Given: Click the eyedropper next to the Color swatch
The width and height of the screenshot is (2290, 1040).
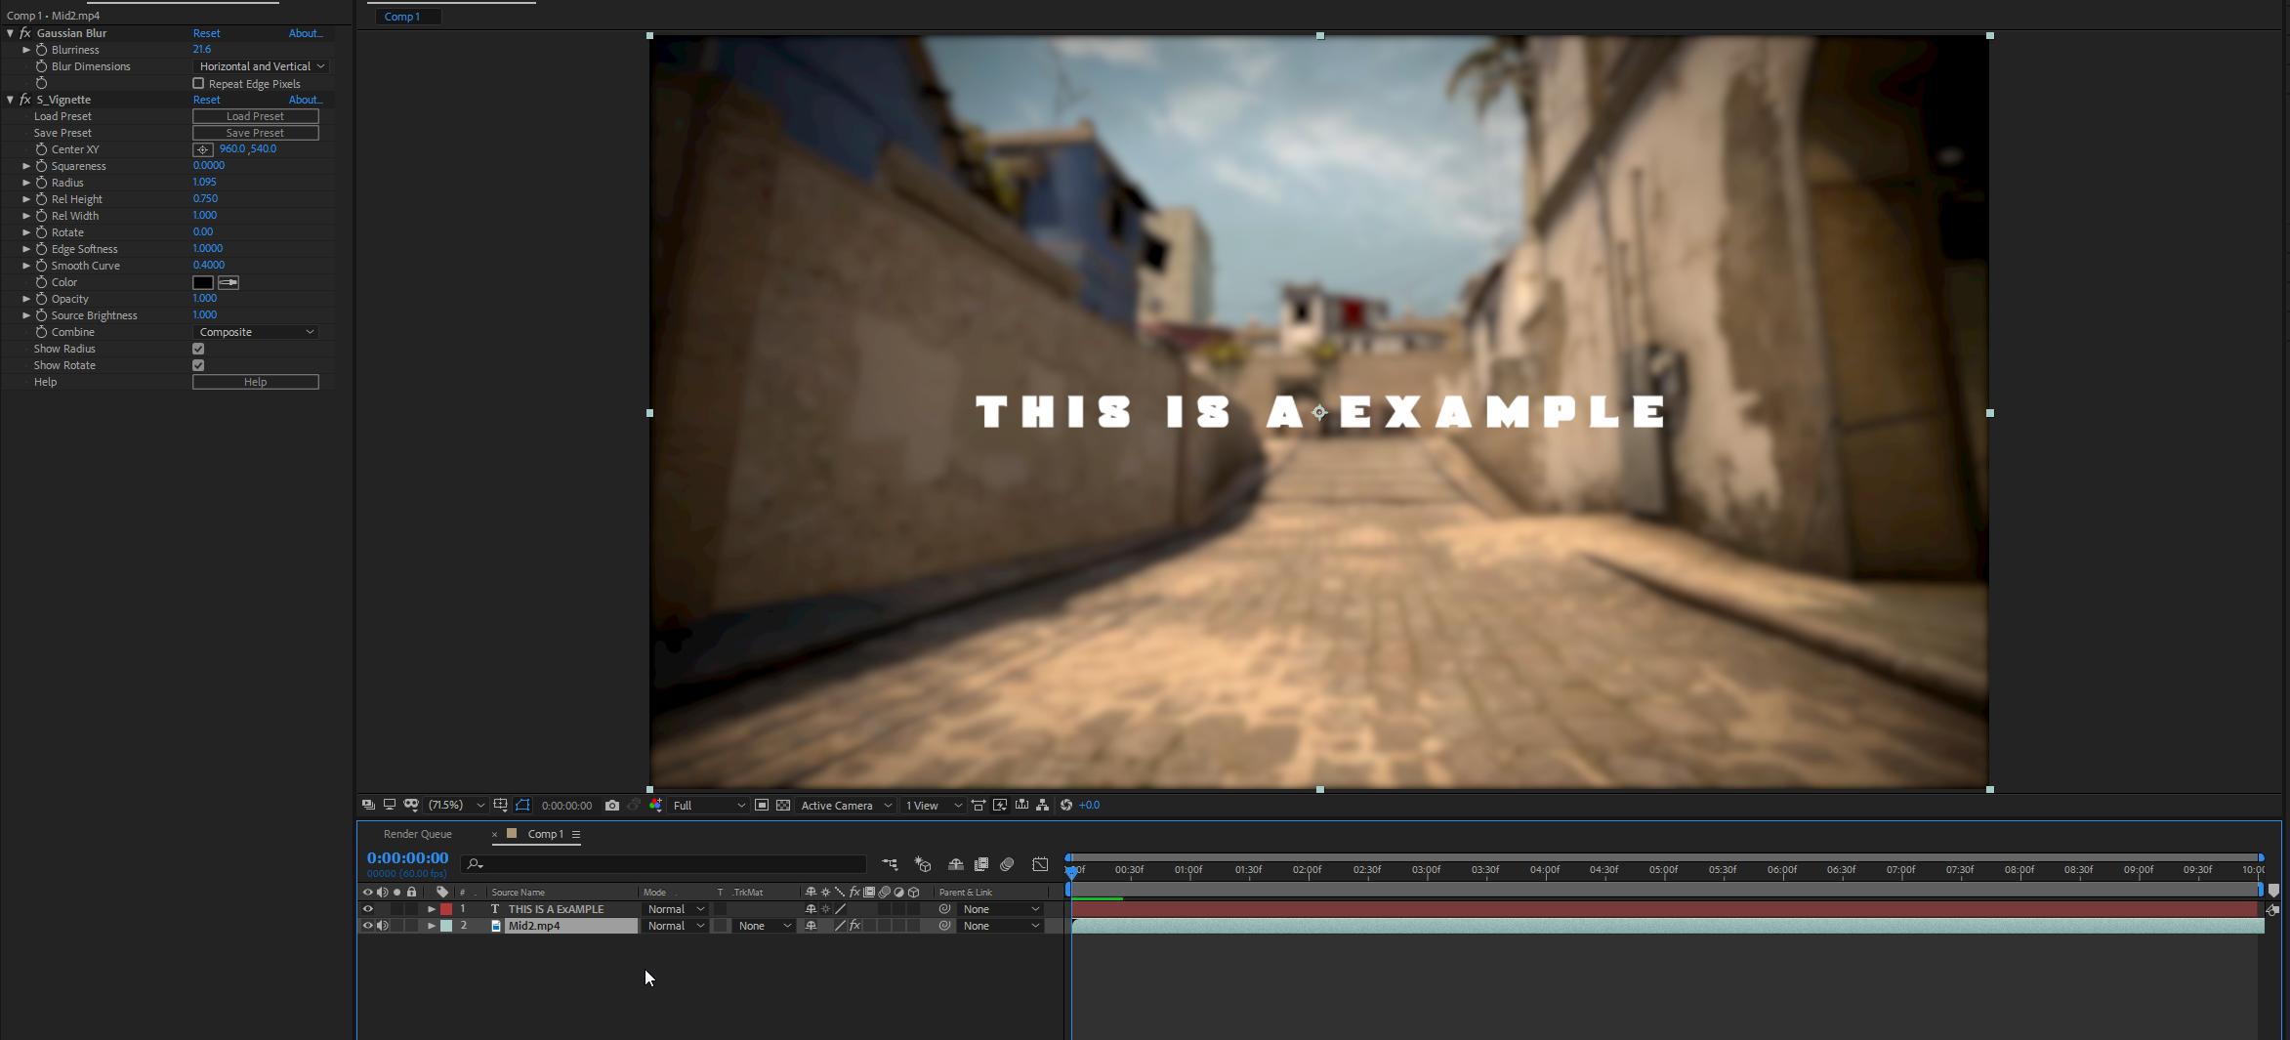Looking at the screenshot, I should click(x=229, y=282).
